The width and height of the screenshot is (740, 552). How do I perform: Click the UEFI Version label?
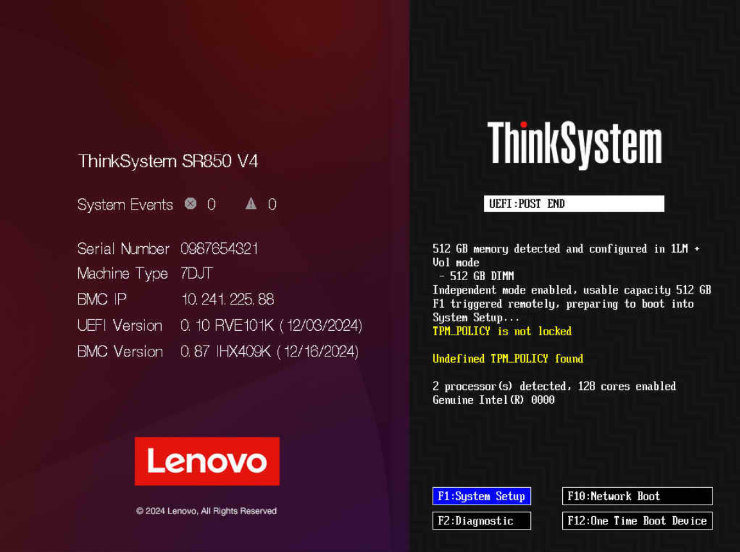coord(120,325)
